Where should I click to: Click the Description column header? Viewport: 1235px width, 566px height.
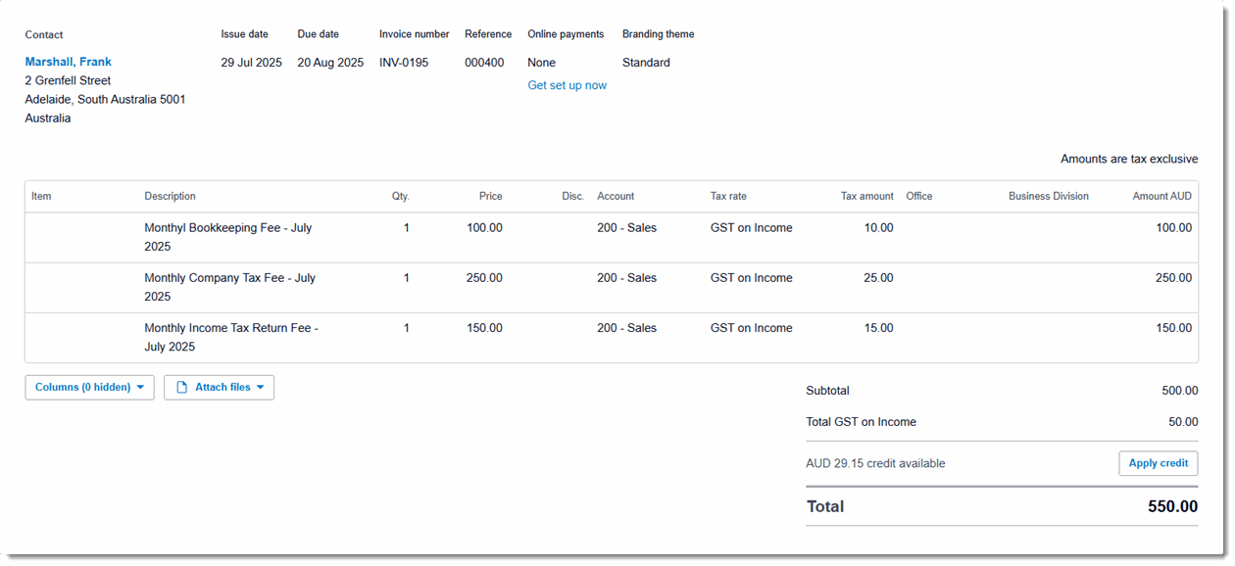point(170,196)
